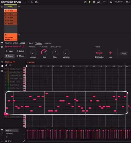Click the Monark Lead sound name
Image resolution: width=131 pixels, height=143 pixels.
[x=13, y=47]
